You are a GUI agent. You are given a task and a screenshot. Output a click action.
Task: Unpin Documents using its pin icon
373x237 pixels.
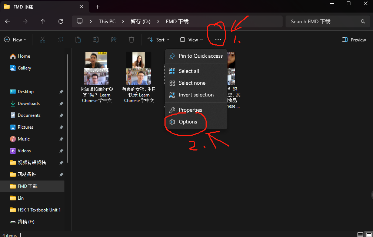61,115
